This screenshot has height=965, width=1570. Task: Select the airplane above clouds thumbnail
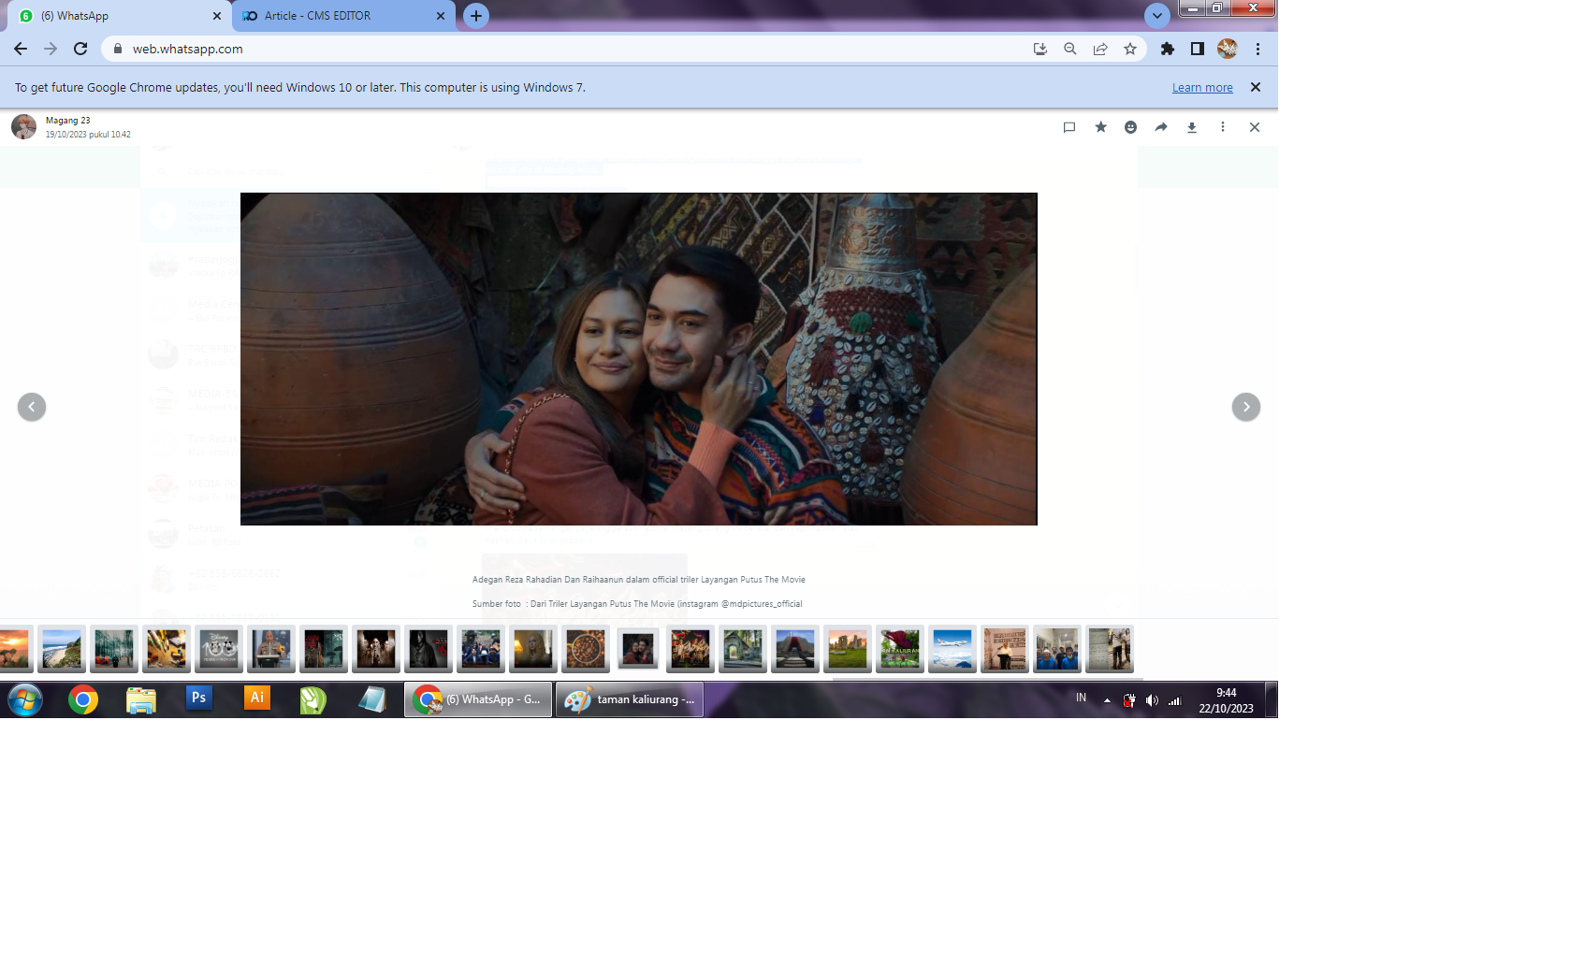(952, 649)
